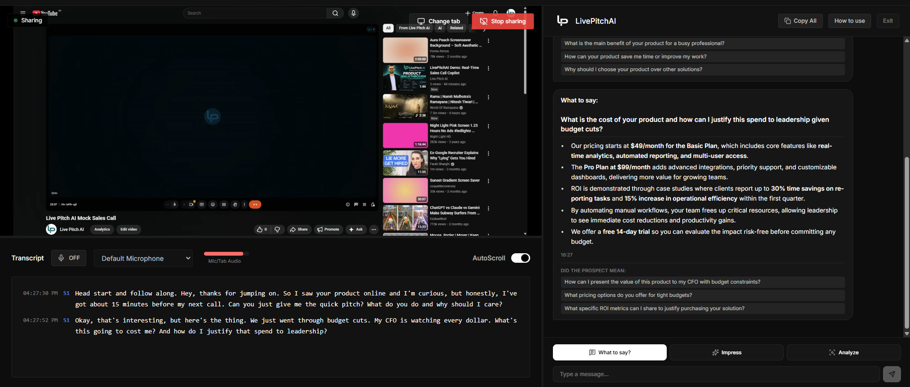Select the What to say? mode

(609, 352)
